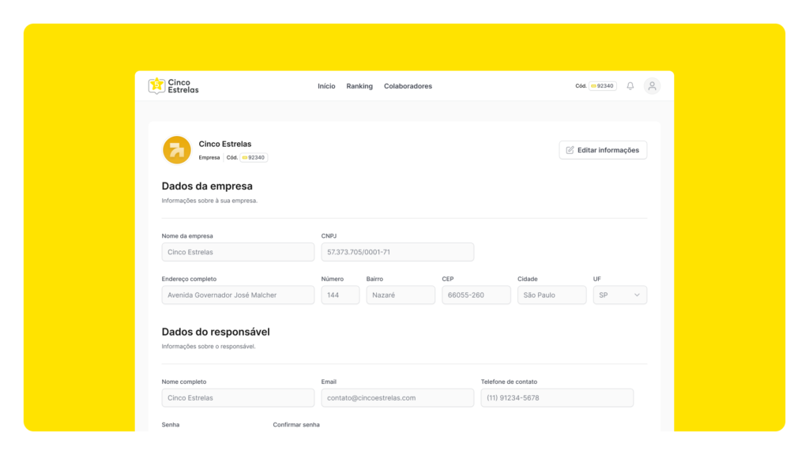Click the CEP input field
This screenshot has width=809, height=455.
pos(476,295)
